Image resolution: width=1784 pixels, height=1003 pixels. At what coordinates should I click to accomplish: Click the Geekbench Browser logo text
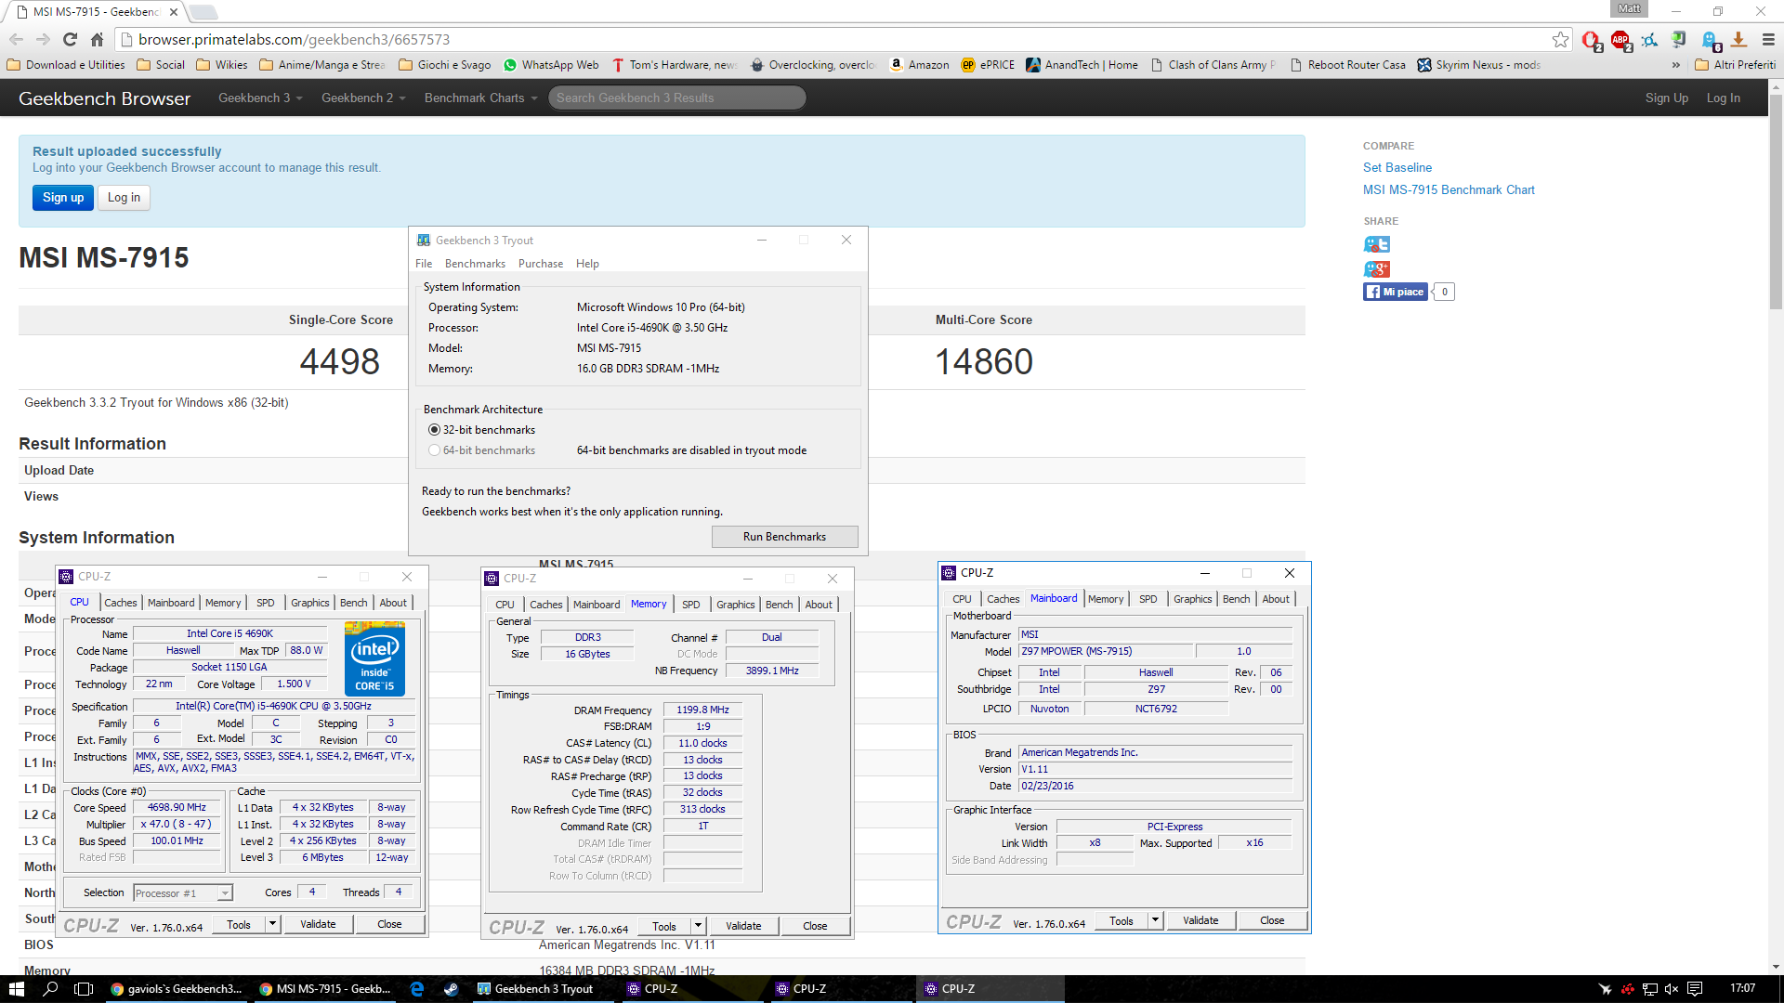[x=104, y=98]
